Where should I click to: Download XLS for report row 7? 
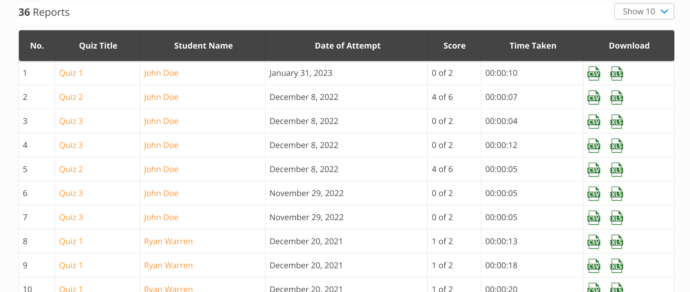pos(617,218)
